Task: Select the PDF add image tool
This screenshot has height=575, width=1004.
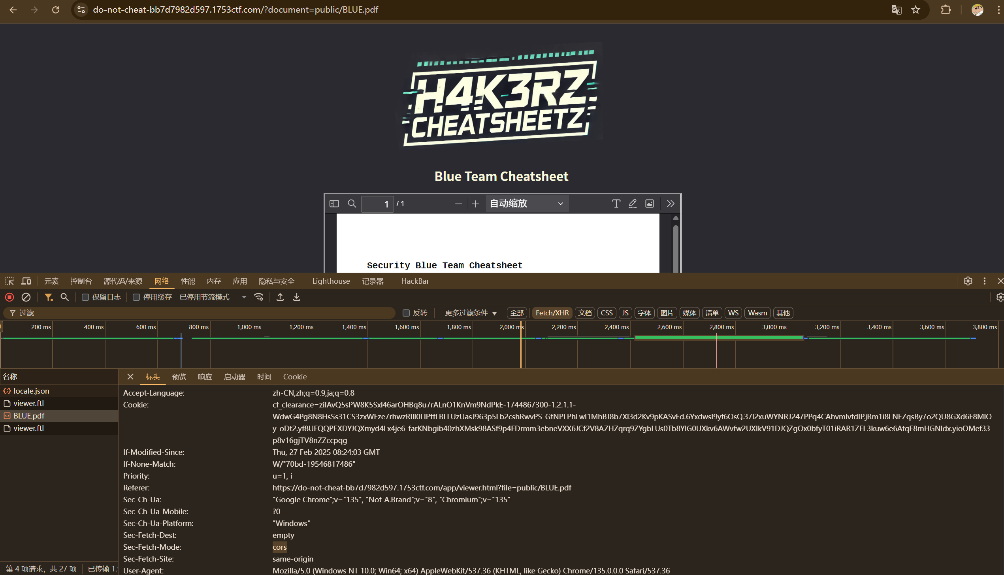Action: [650, 204]
